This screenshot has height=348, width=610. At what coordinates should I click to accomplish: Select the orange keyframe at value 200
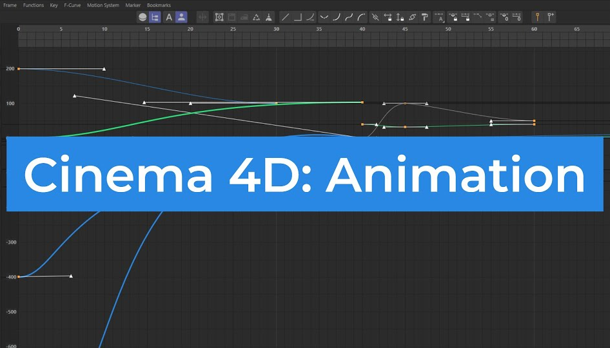pyautogui.click(x=18, y=68)
